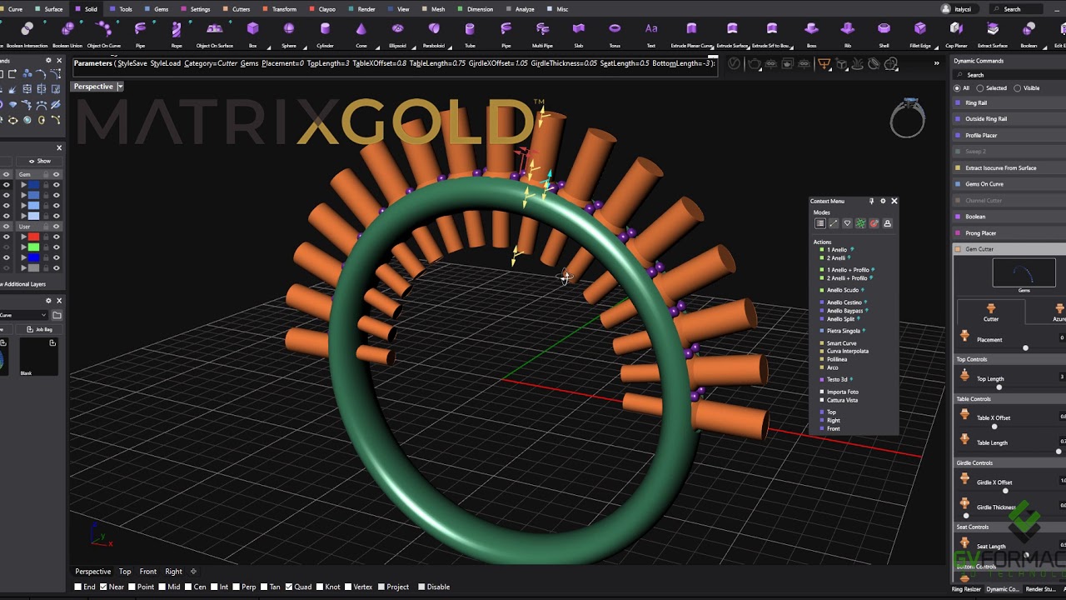Open the Cutters menu tab
The image size is (1066, 600).
pos(237,9)
